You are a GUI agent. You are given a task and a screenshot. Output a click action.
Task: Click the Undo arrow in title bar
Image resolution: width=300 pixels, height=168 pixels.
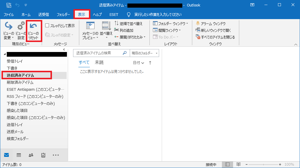tap(17, 5)
